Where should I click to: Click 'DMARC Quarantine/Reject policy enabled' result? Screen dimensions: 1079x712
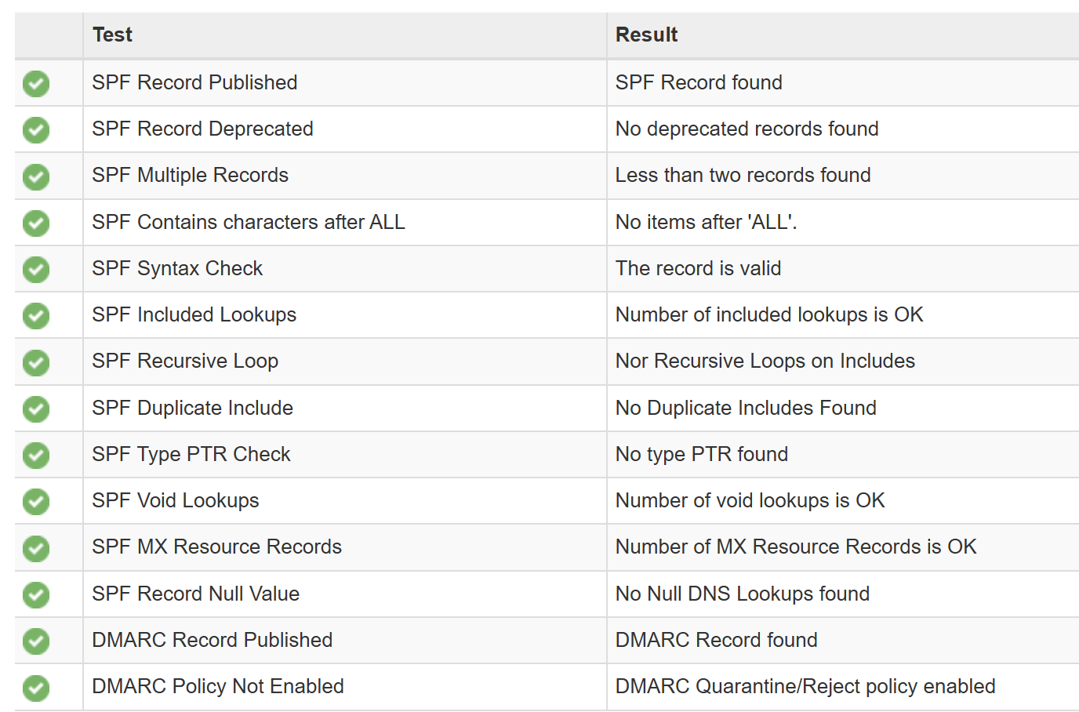tap(805, 686)
